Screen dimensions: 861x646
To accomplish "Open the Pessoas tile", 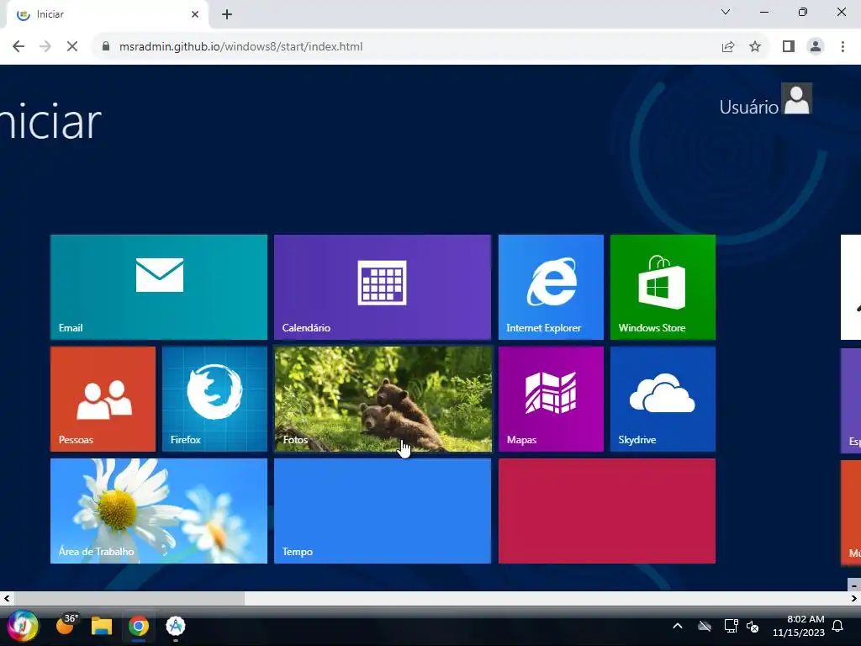I will tap(103, 399).
